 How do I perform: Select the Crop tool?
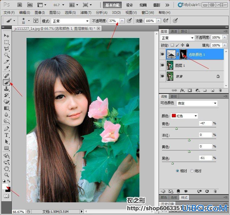[6, 62]
